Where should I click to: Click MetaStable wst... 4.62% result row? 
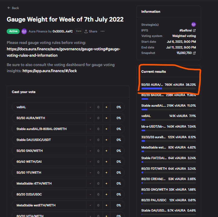168,149
